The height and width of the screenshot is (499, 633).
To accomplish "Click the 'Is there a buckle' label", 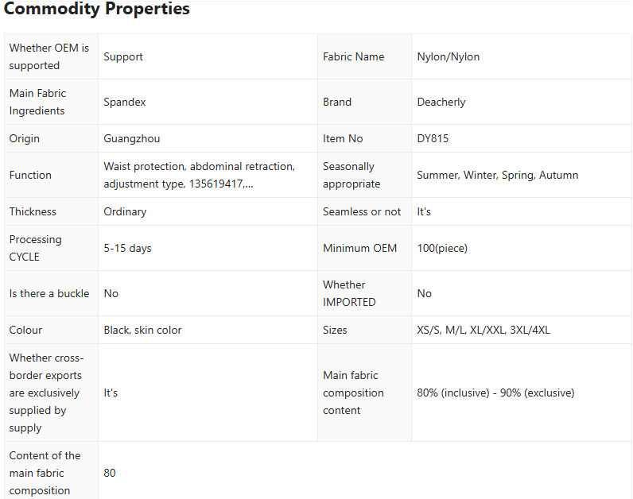I will [49, 293].
